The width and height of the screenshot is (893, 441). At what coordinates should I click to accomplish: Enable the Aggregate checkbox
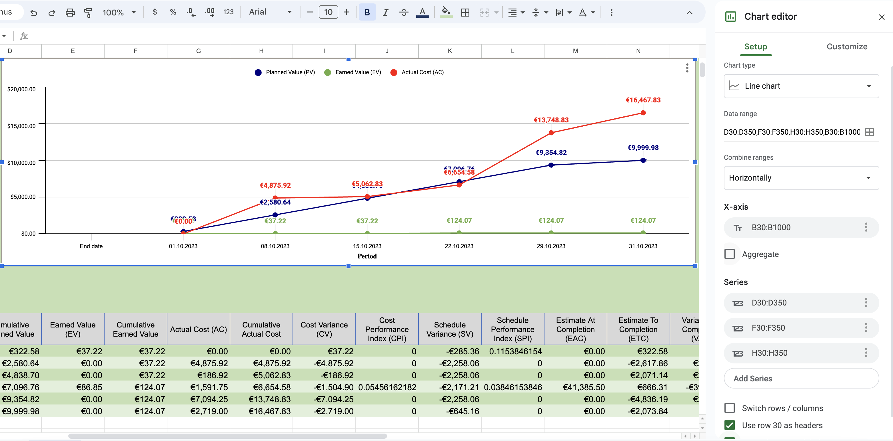pos(729,254)
